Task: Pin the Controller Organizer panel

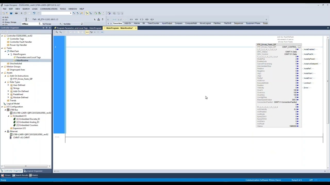Action: [x=46, y=28]
